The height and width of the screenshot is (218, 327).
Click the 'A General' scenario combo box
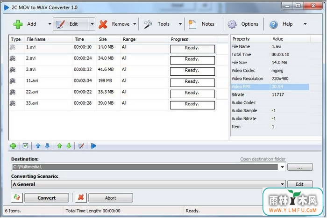click(x=148, y=184)
